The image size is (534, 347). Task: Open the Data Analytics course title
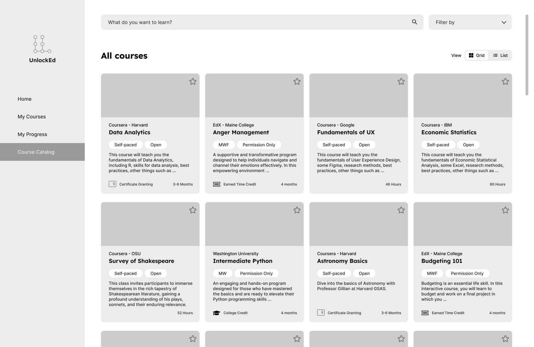click(x=130, y=132)
